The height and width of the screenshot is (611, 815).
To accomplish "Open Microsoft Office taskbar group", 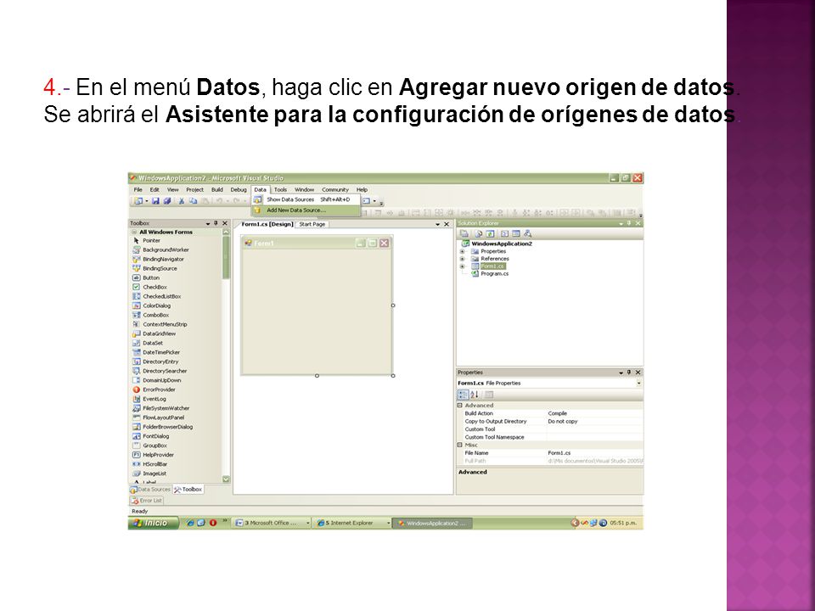I will coord(272,524).
